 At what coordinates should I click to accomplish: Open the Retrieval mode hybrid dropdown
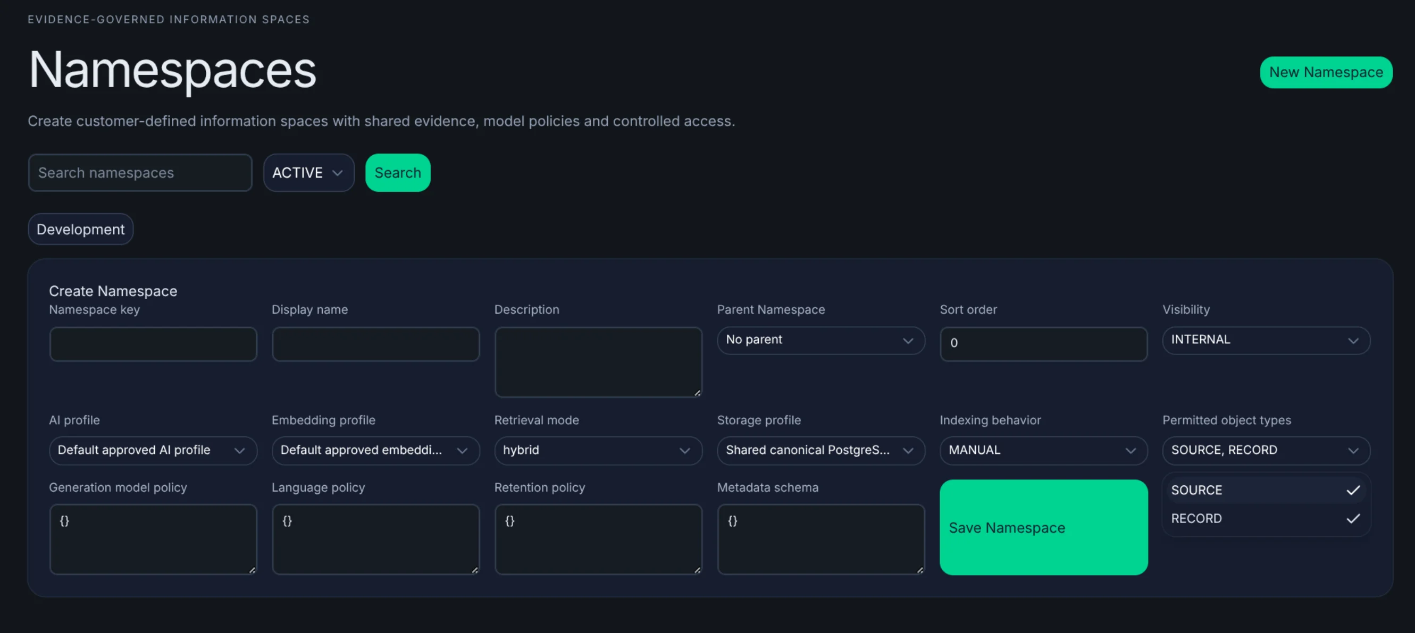point(598,450)
